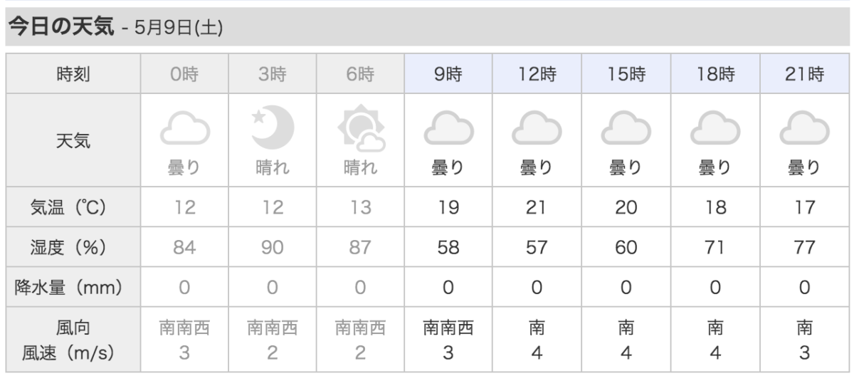Screen dimensions: 854x376
Task: Click the cloud icon under 18時
Action: [715, 129]
